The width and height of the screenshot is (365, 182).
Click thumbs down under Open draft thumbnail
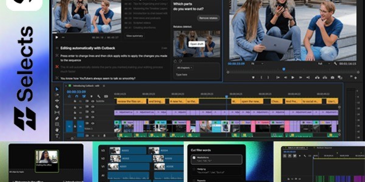point(180,61)
